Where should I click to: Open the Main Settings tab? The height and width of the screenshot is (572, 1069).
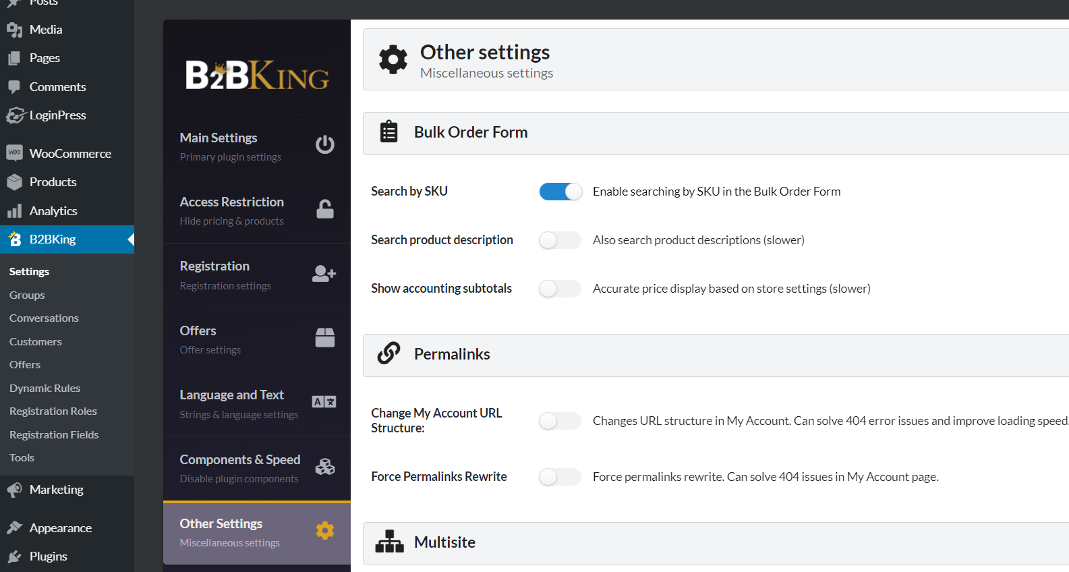tap(257, 147)
